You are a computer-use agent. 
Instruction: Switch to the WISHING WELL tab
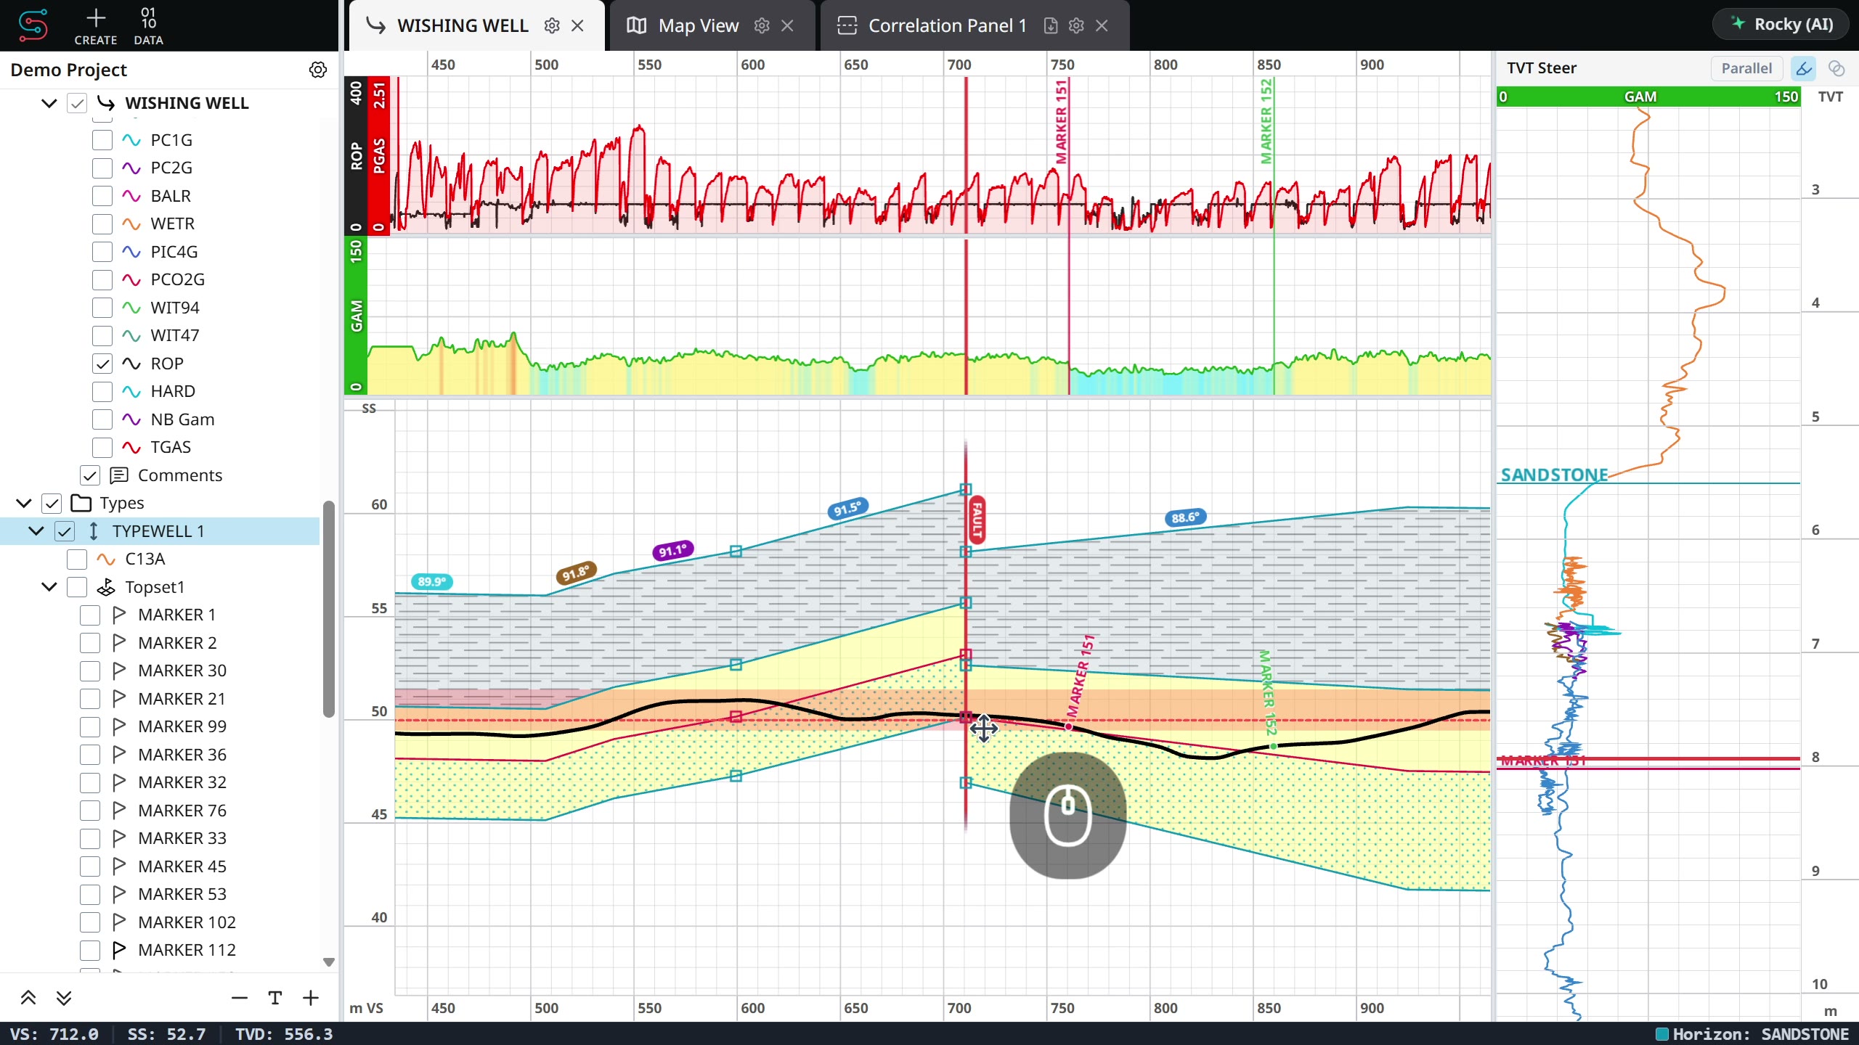pos(463,26)
